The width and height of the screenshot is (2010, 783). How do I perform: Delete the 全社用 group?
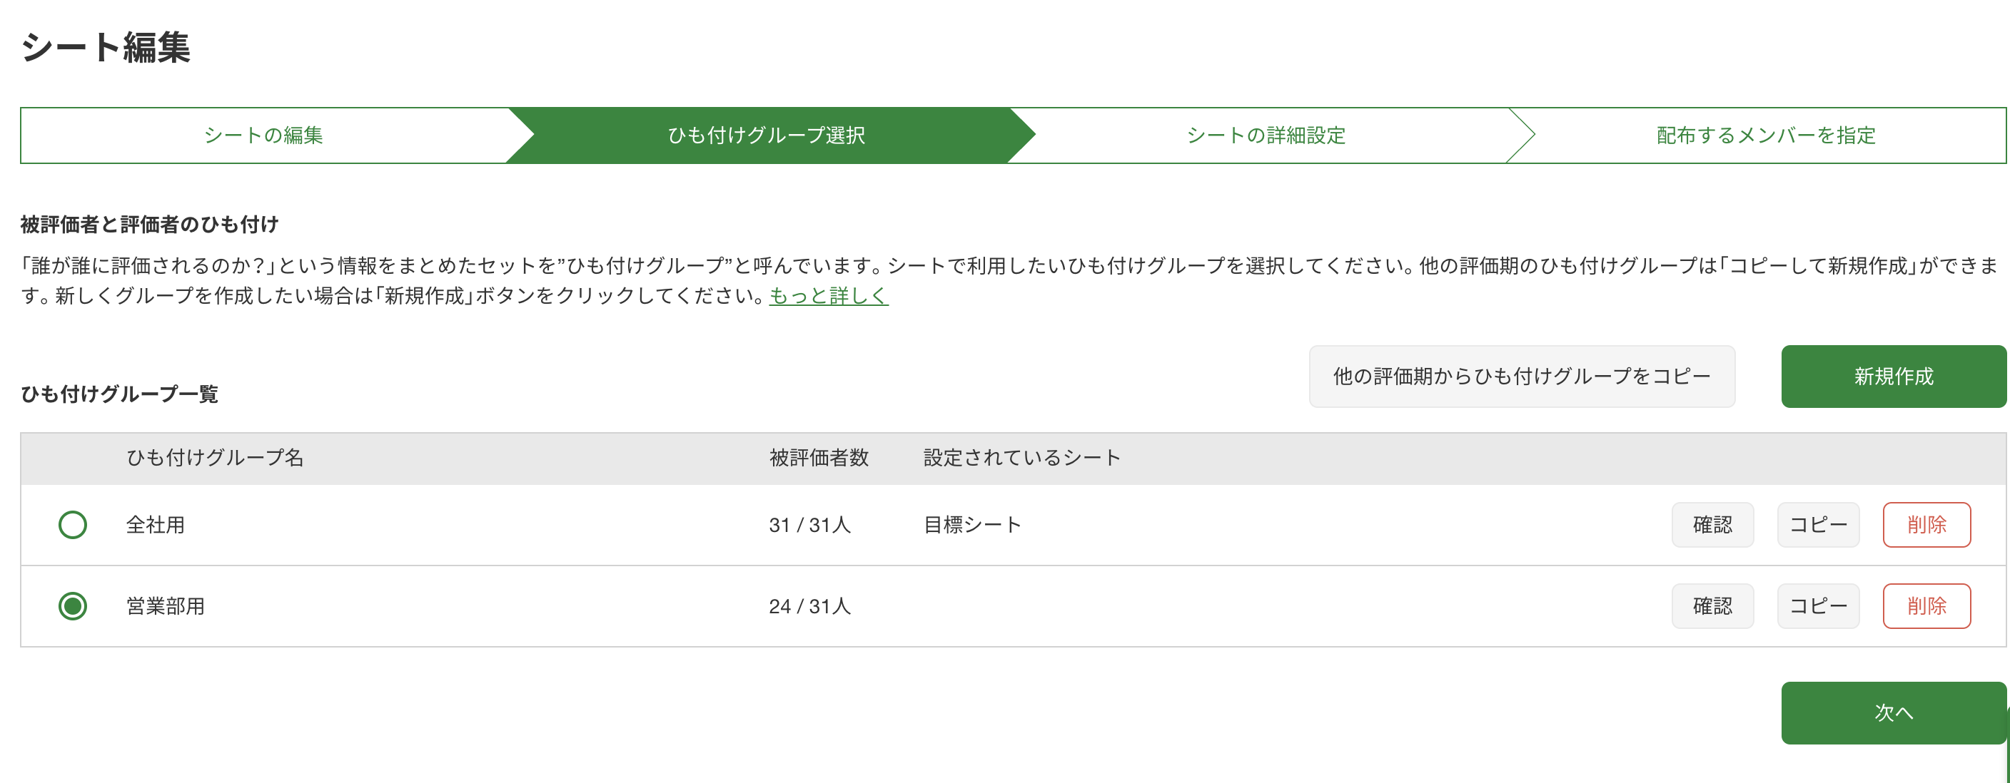coord(1926,525)
